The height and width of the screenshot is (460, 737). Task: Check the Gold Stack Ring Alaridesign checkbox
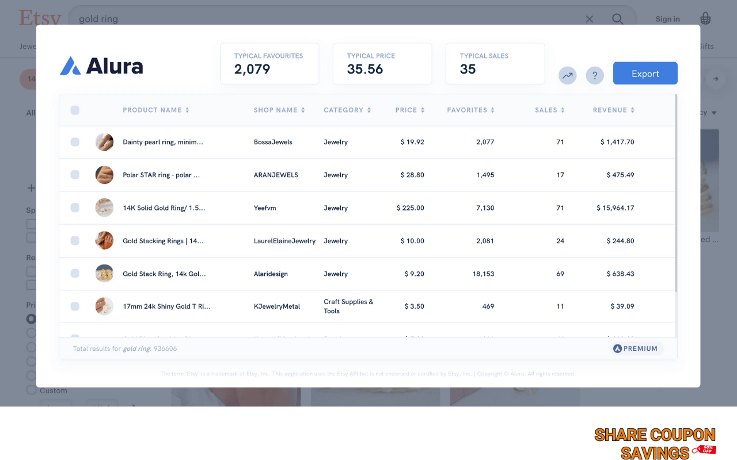pos(75,274)
